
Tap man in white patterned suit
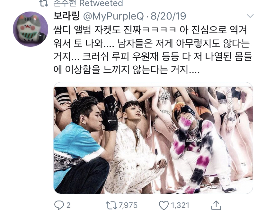(x=136, y=149)
